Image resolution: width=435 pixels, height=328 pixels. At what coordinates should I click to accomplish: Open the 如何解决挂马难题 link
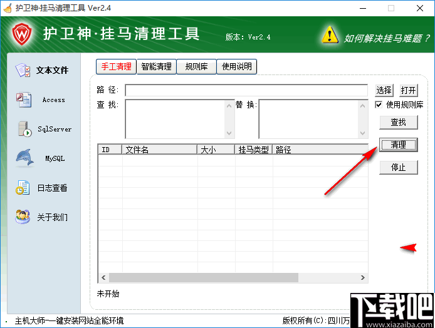click(387, 38)
